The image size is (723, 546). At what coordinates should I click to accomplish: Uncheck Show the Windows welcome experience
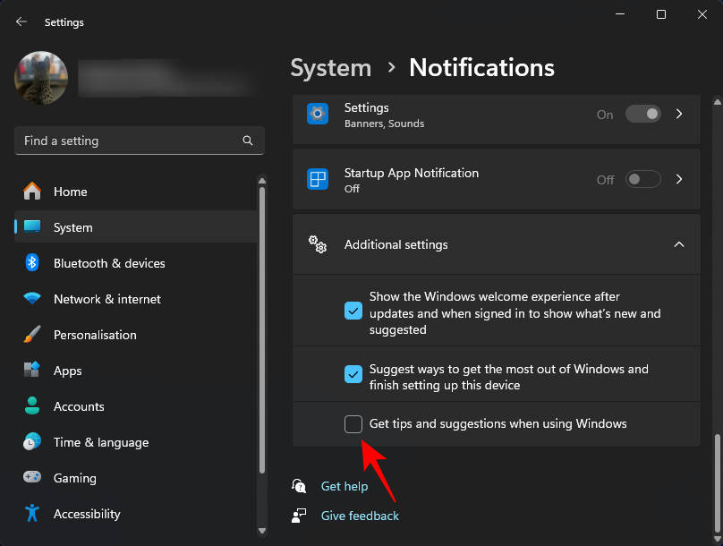pyautogui.click(x=353, y=311)
